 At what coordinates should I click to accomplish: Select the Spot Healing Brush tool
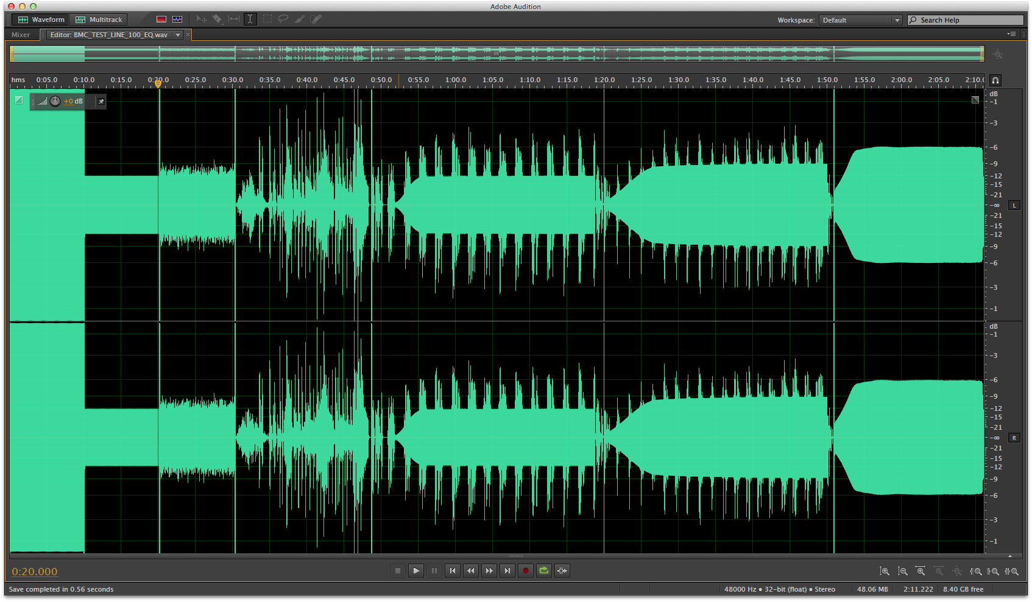tap(316, 19)
